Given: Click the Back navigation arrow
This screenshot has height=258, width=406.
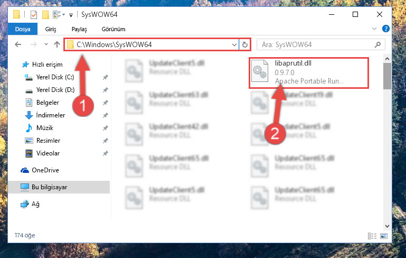Looking at the screenshot, I should coord(18,44).
